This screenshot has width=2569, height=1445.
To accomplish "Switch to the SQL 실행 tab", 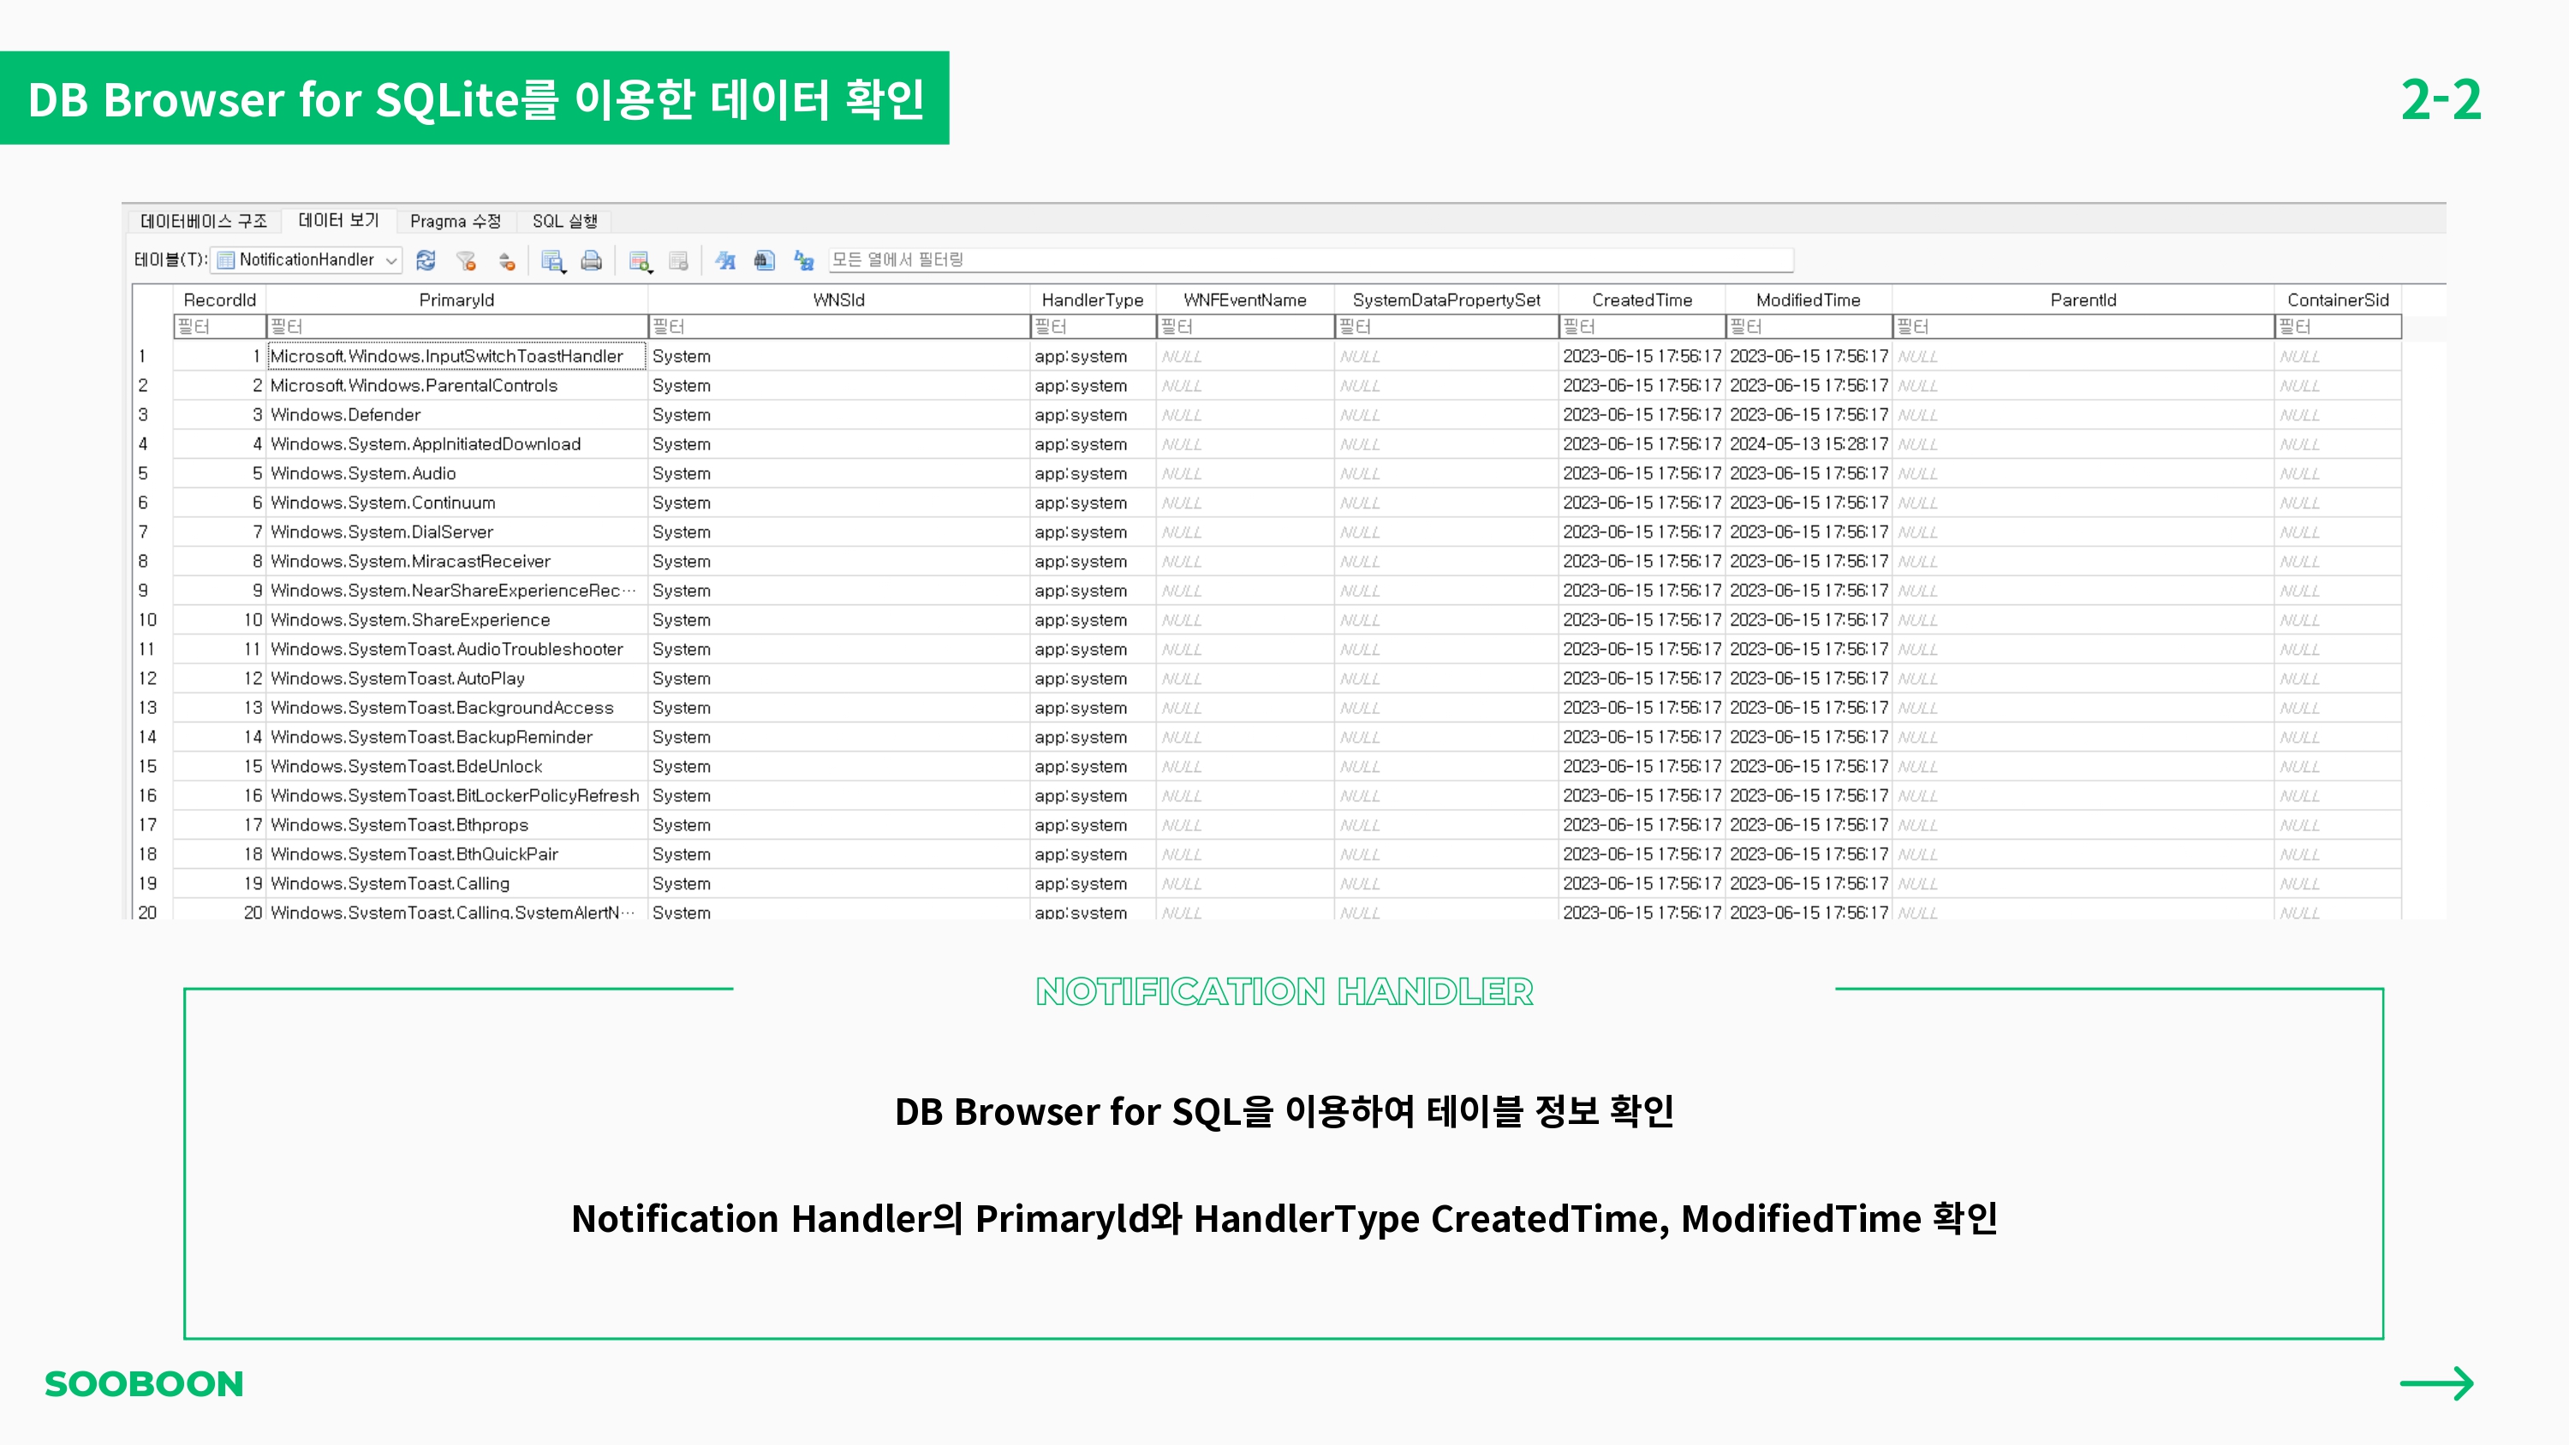I will tap(564, 220).
